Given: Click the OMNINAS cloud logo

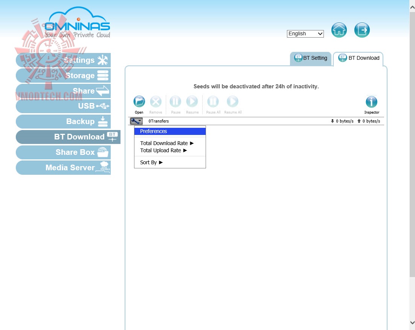Looking at the screenshot, I should tap(77, 23).
